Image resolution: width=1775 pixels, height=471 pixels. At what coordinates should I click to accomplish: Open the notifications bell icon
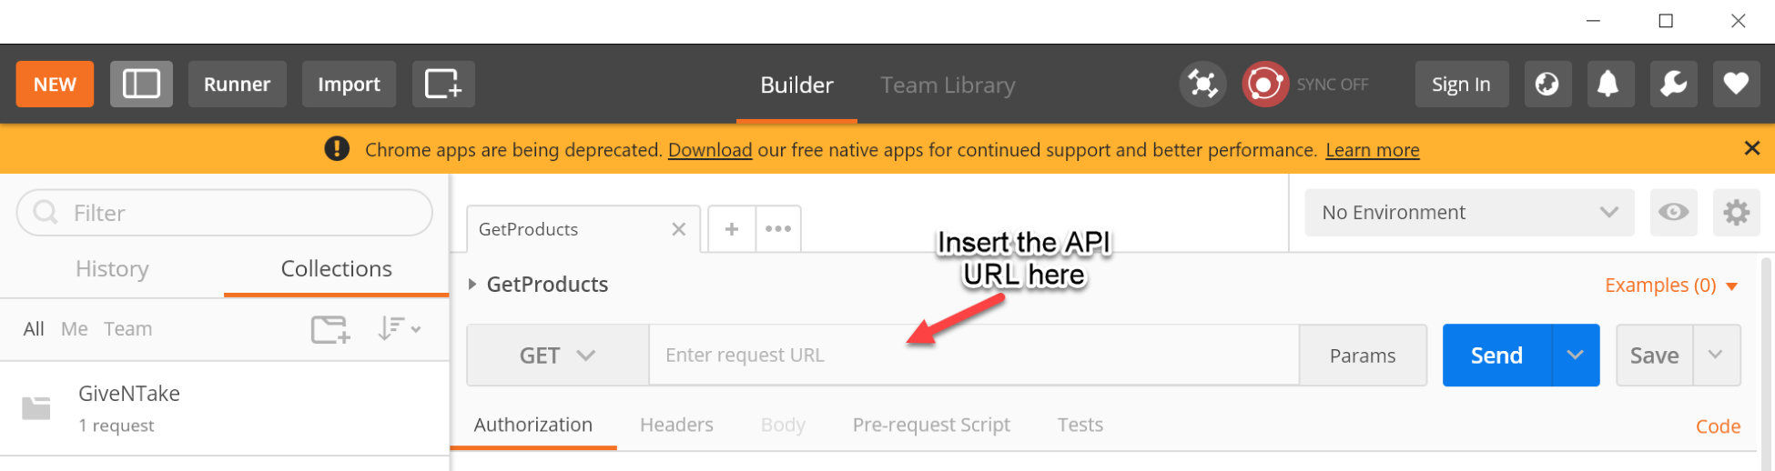coord(1608,85)
